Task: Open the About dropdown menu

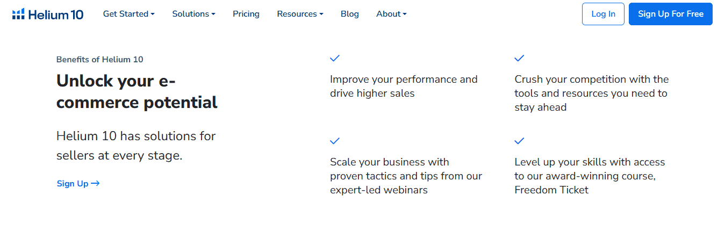Action: pyautogui.click(x=391, y=14)
